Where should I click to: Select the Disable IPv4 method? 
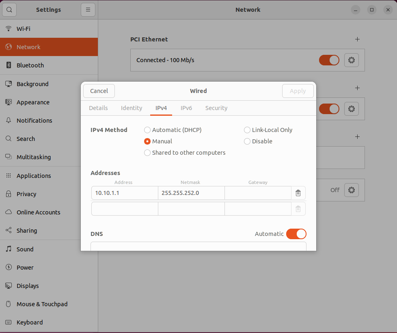(x=247, y=141)
